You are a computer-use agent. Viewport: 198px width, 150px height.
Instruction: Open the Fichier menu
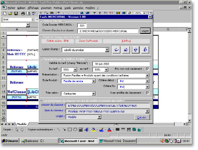point(11,8)
